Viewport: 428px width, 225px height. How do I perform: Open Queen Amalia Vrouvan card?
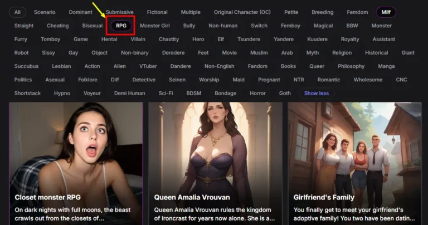tap(215, 164)
